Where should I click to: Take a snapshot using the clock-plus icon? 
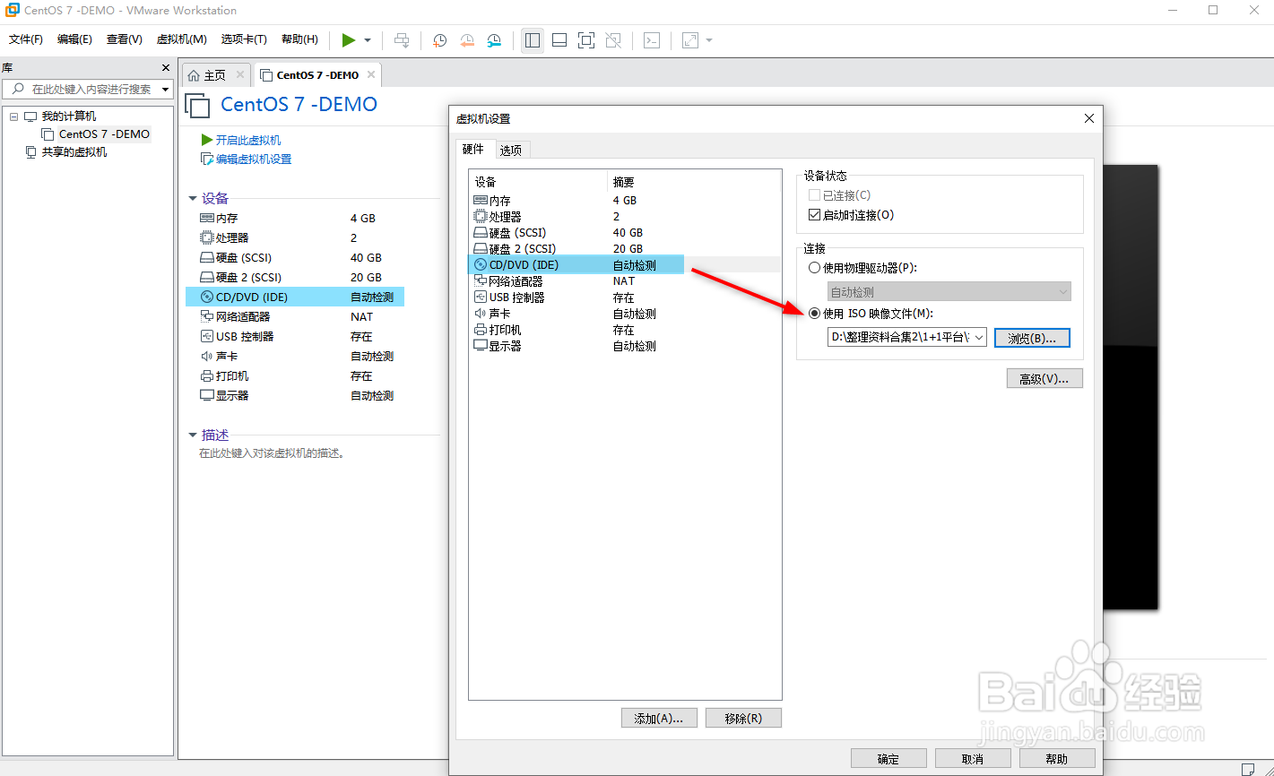[x=439, y=40]
